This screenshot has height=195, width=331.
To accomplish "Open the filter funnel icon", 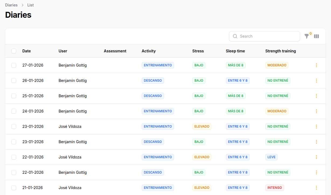I will [x=306, y=36].
